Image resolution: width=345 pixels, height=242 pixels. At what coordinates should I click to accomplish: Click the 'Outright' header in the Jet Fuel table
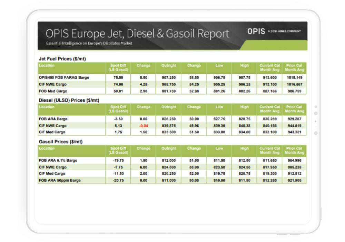point(169,65)
